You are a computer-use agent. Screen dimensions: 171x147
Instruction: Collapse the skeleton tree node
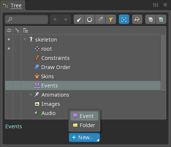pos(25,39)
